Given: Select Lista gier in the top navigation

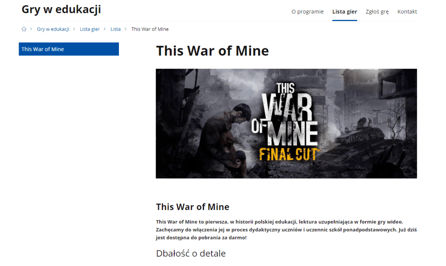Looking at the screenshot, I should coord(344,12).
